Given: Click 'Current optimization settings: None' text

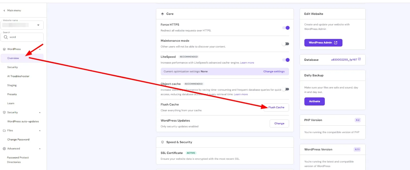Looking at the screenshot, I should click(x=186, y=71).
